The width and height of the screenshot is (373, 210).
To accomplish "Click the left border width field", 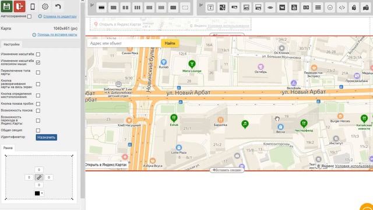I will 29,177.
